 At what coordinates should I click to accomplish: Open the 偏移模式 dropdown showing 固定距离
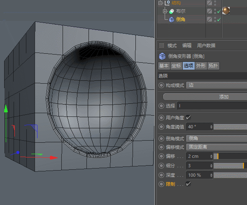pyautogui.click(x=217, y=147)
